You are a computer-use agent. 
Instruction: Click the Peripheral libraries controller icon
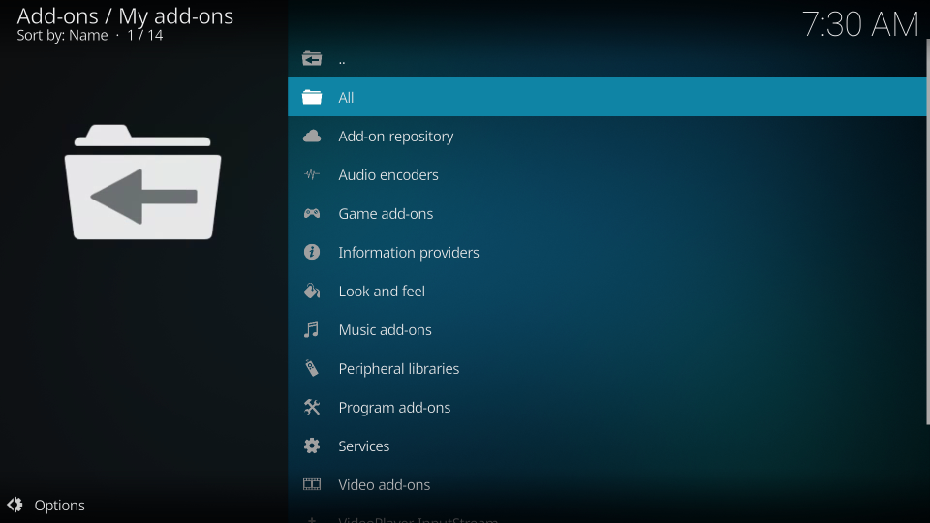311,369
